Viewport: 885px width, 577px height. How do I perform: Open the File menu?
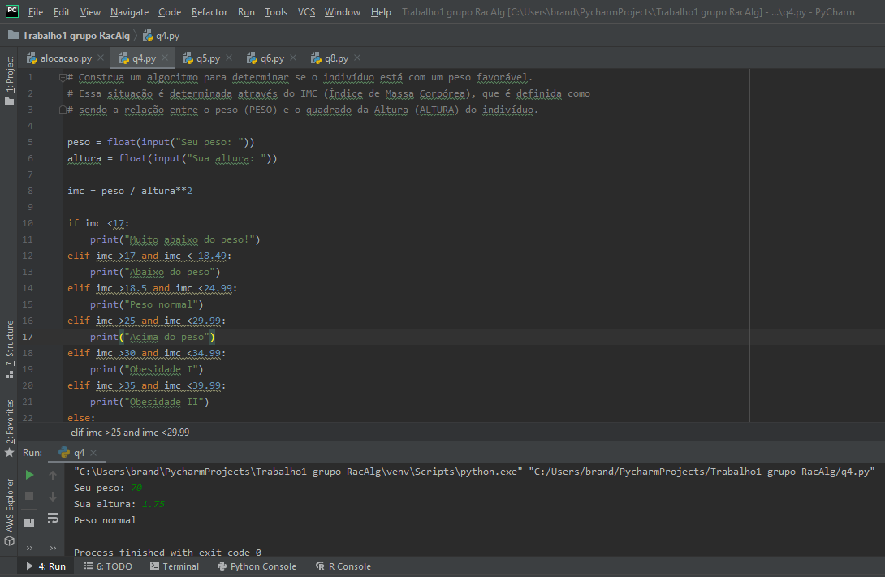tap(36, 12)
